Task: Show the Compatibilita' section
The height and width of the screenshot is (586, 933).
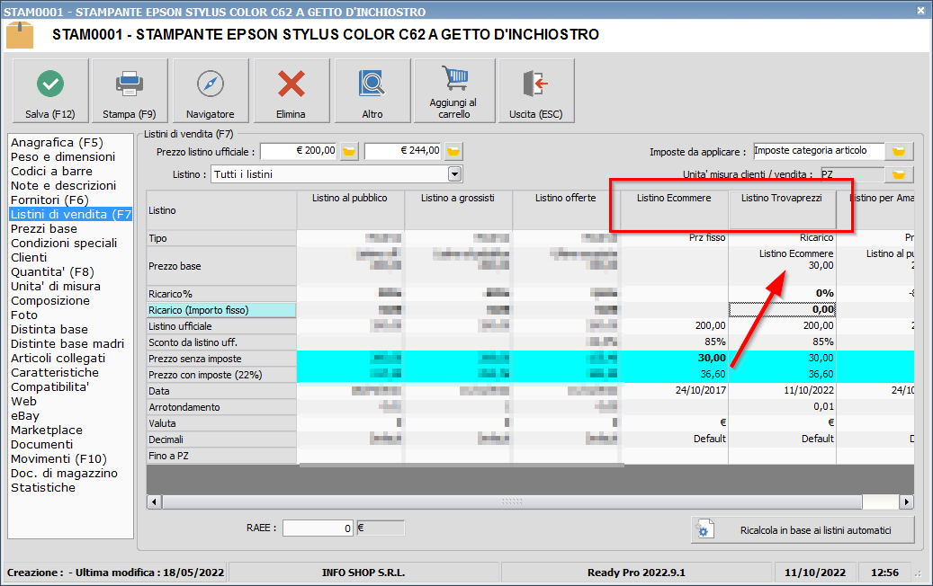Action: (x=50, y=386)
